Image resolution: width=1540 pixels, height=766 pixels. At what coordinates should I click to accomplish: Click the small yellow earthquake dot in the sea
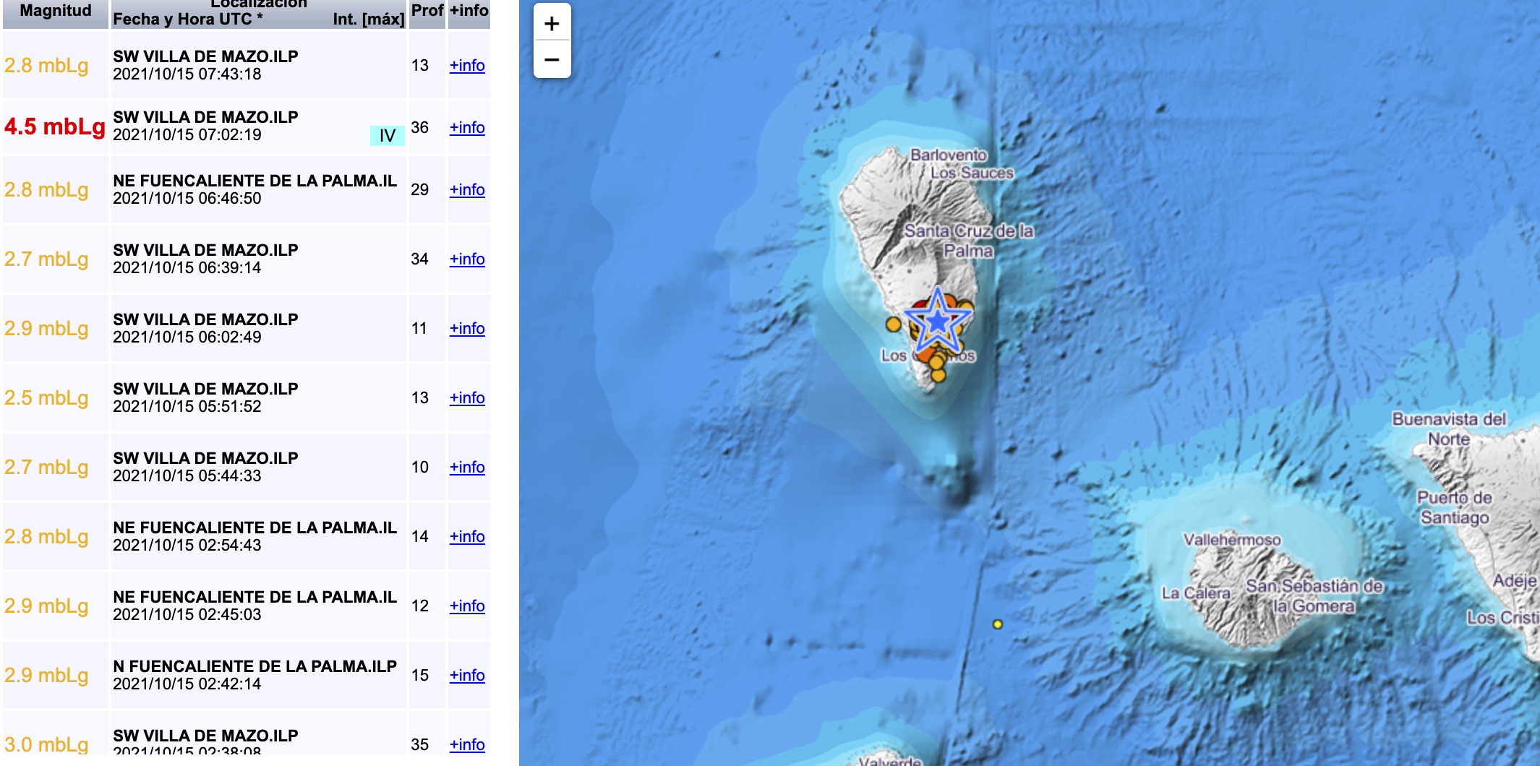coord(998,624)
